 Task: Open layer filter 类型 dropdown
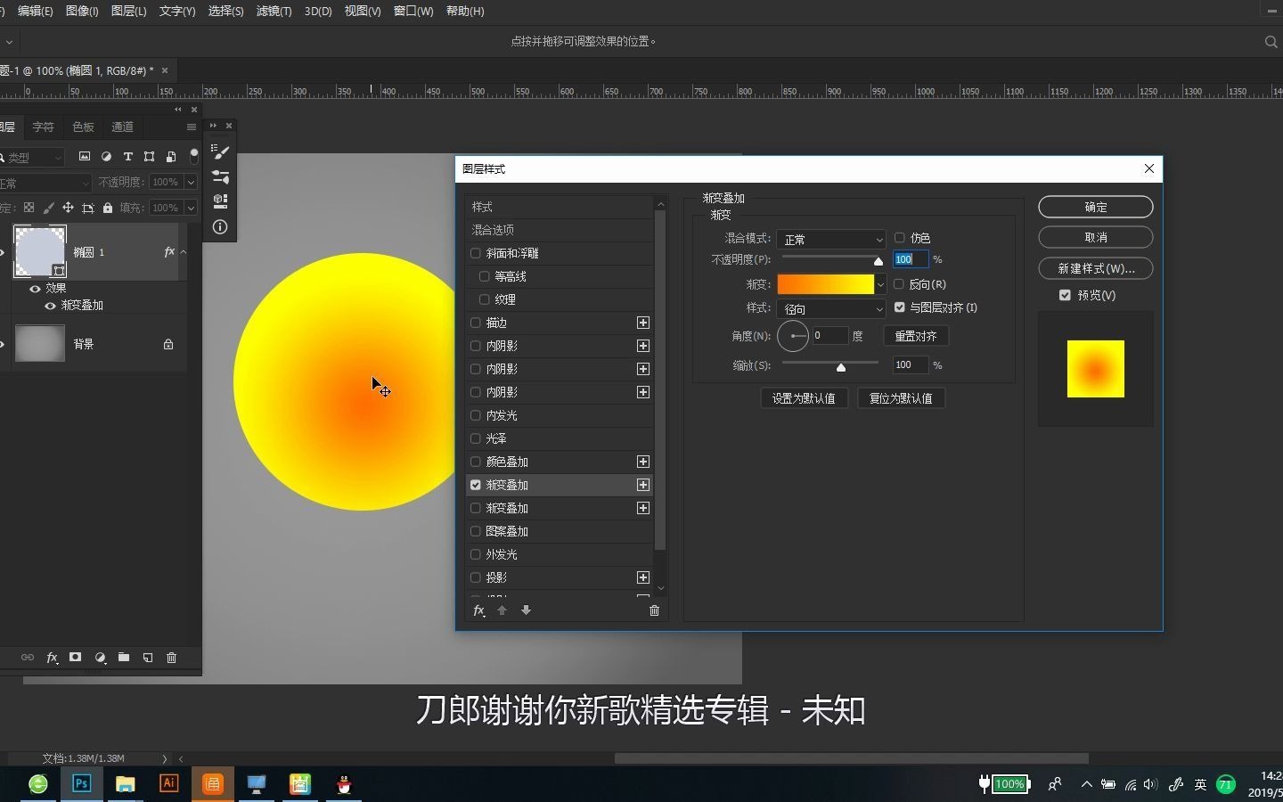(33, 157)
